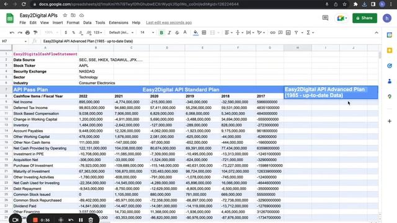The width and height of the screenshot is (397, 223).
Task: Open the Extensions menu
Action: pos(118,22)
